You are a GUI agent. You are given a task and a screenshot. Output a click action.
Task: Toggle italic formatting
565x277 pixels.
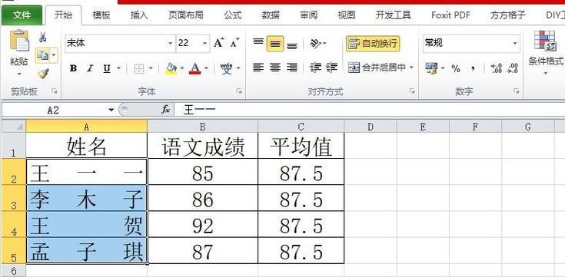[90, 68]
